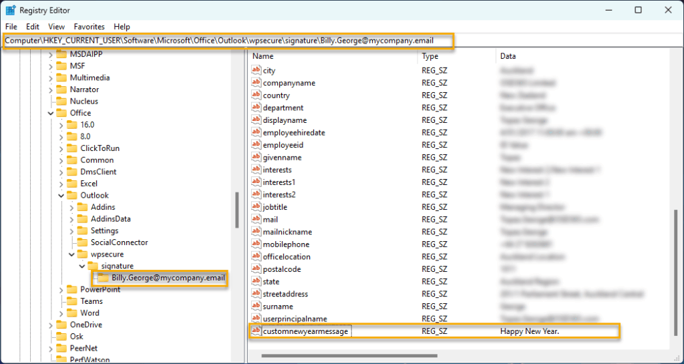684x364 pixels.
Task: Click the department value string icon
Action: pos(256,108)
